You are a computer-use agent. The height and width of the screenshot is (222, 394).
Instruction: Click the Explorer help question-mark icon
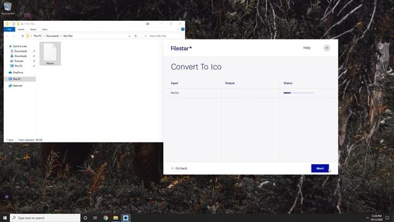[183, 30]
